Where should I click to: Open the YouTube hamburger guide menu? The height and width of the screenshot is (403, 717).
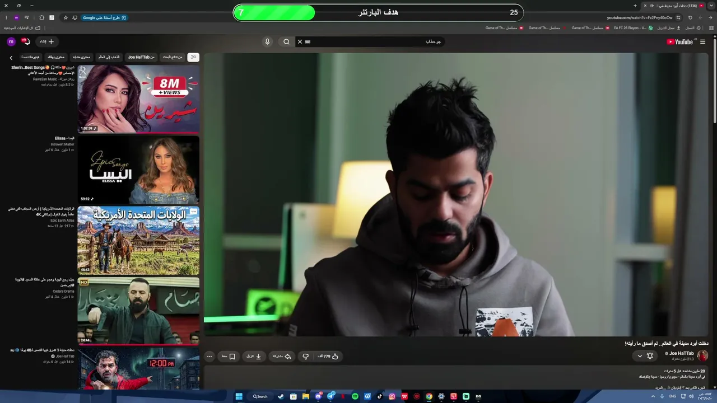pos(702,41)
